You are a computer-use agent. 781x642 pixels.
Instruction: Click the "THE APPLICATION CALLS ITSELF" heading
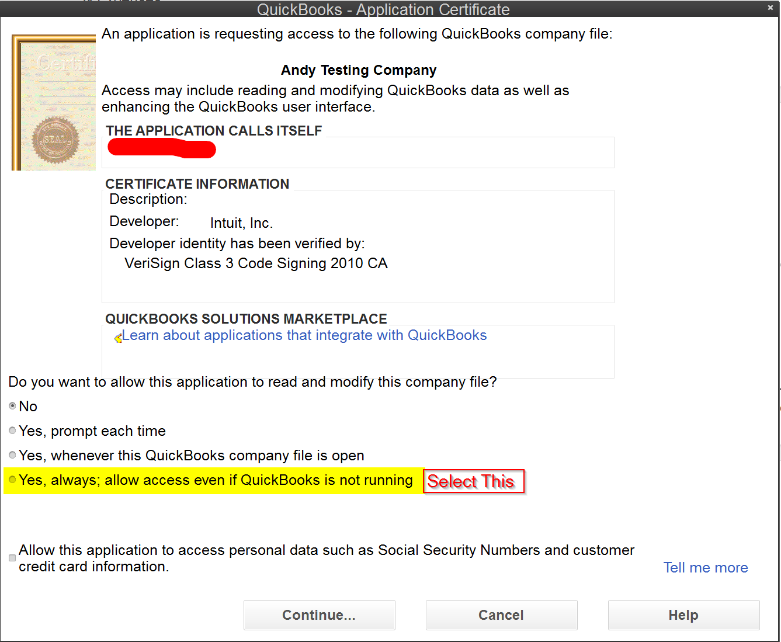pos(214,131)
